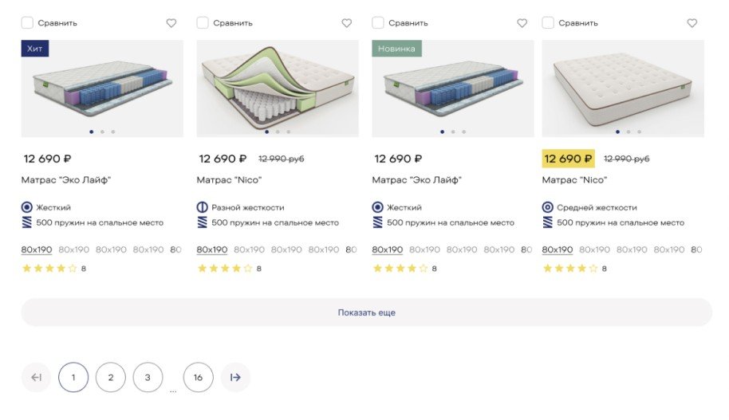
Task: Open the cutaway Nico mattress image
Action: (278, 86)
